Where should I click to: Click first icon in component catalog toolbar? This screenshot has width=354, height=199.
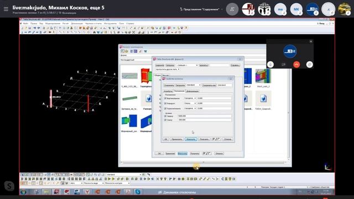[122, 51]
